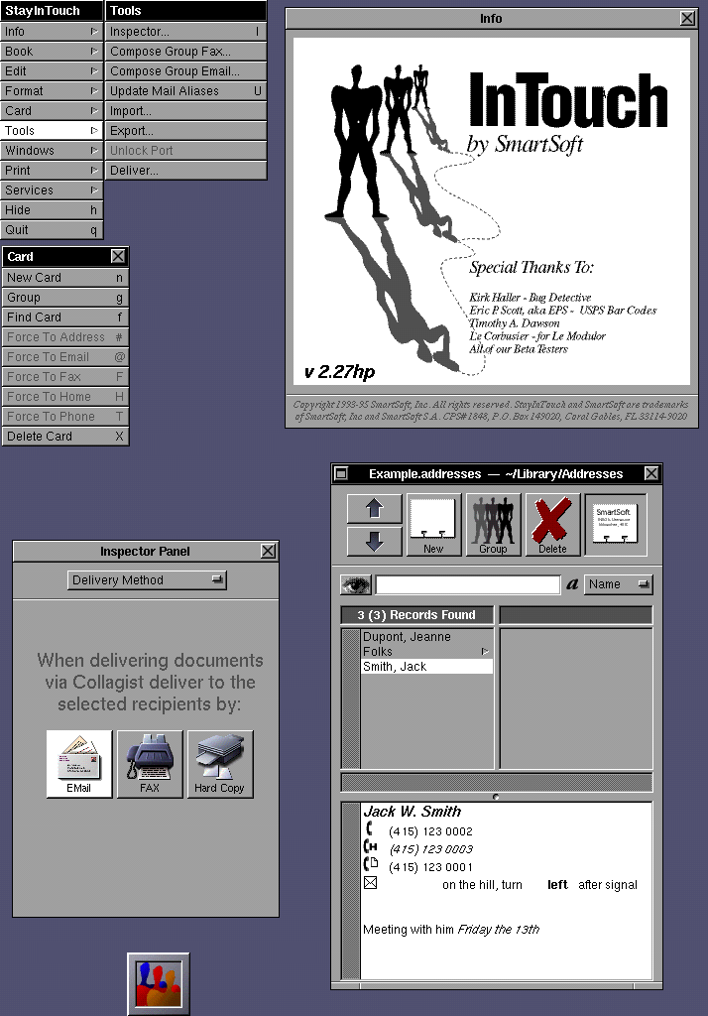The image size is (708, 1016).
Task: Click the fax phone icon beside (415) 123 0001
Action: (x=371, y=864)
